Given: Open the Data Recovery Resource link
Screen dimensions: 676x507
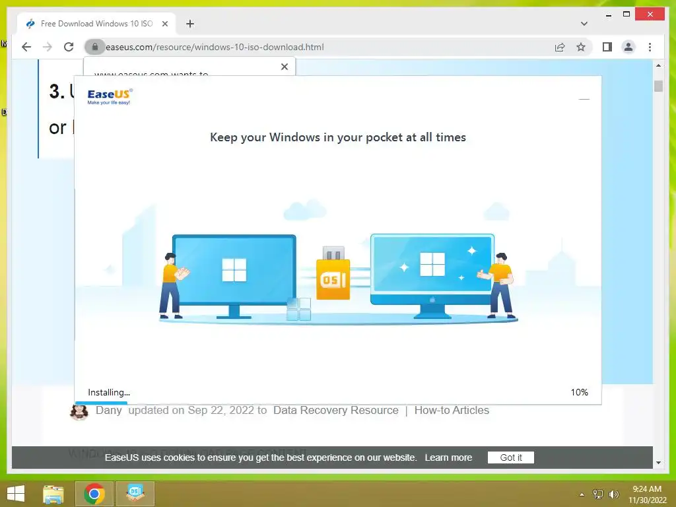Looking at the screenshot, I should point(336,411).
